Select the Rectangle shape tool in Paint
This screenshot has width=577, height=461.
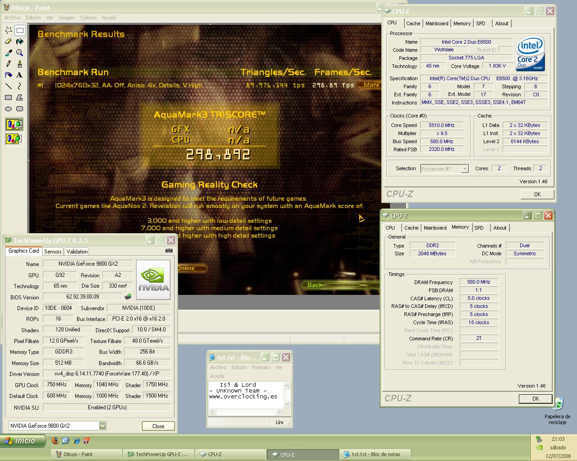point(9,97)
